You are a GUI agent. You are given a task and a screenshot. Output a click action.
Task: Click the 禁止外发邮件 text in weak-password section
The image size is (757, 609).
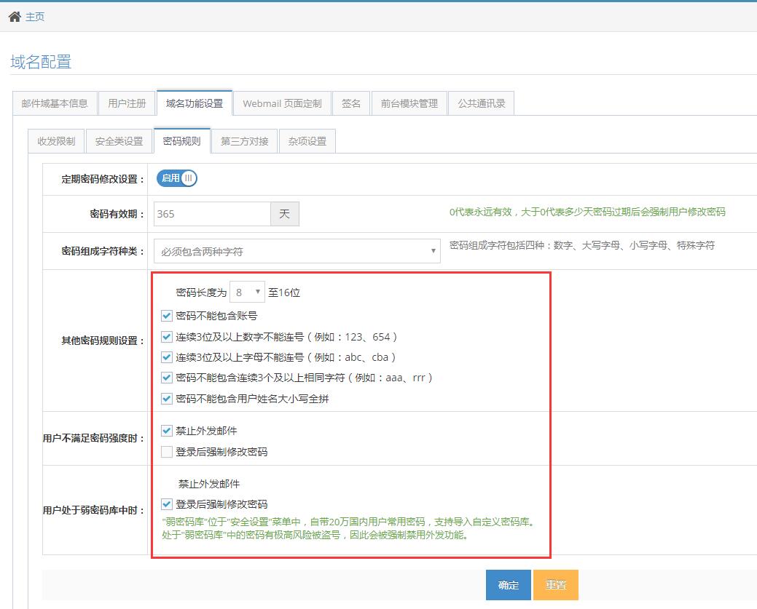point(209,484)
